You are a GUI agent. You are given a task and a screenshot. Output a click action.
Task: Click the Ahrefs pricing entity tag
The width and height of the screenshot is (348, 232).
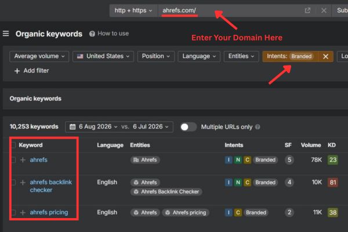[x=186, y=212]
